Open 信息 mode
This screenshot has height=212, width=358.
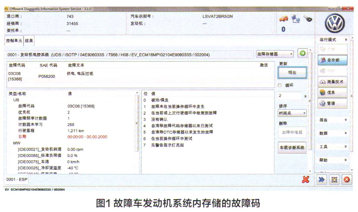(x=333, y=92)
